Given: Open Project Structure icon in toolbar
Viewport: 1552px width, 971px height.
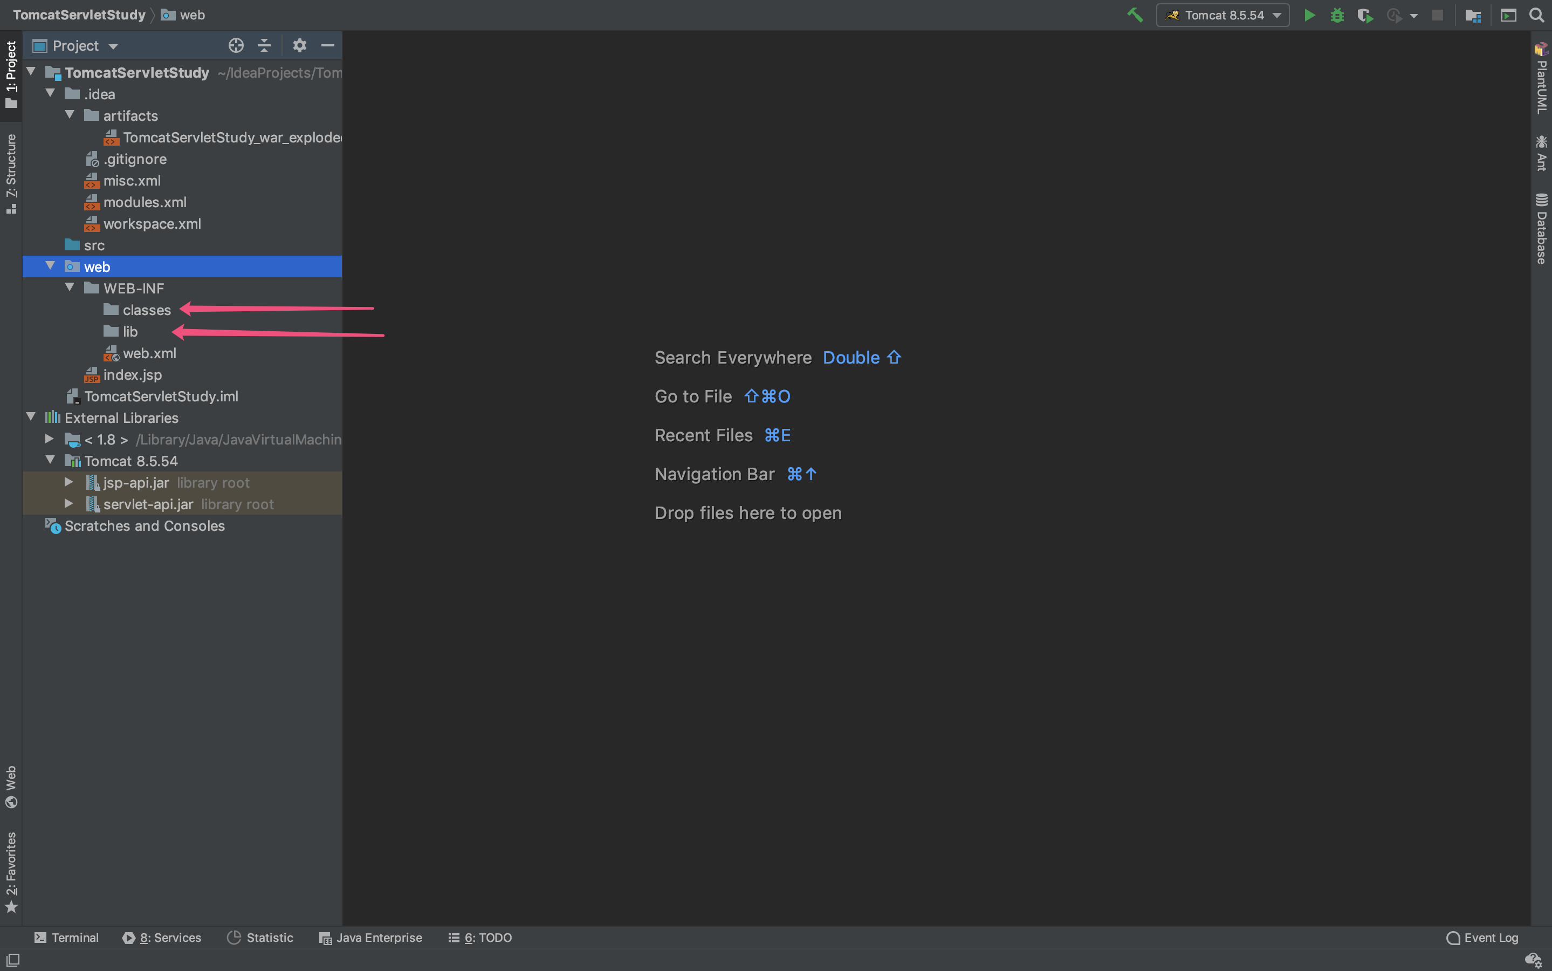Looking at the screenshot, I should (1472, 15).
